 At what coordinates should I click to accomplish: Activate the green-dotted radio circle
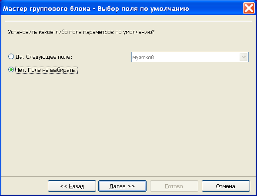pyautogui.click(x=11, y=70)
